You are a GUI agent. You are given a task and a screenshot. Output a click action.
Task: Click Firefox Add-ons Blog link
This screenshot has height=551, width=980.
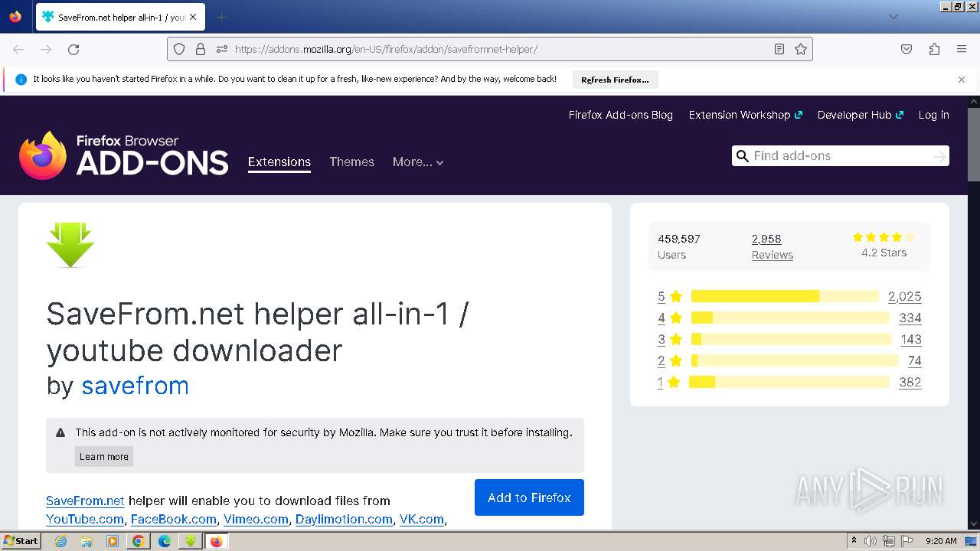(620, 115)
